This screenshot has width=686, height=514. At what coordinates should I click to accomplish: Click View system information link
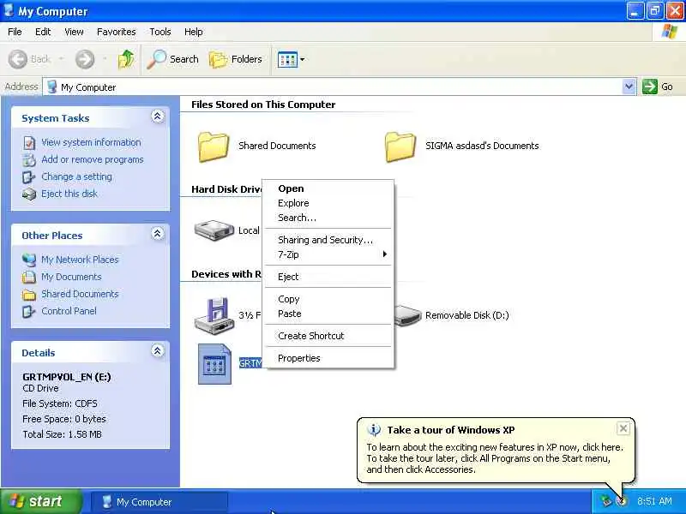(x=91, y=142)
